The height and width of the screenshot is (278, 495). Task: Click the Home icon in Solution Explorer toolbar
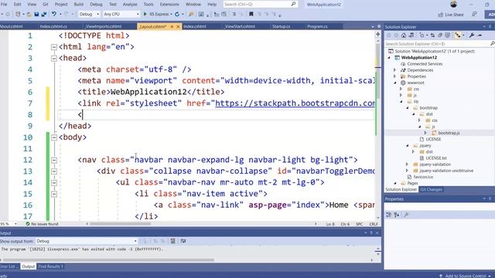tap(404, 36)
